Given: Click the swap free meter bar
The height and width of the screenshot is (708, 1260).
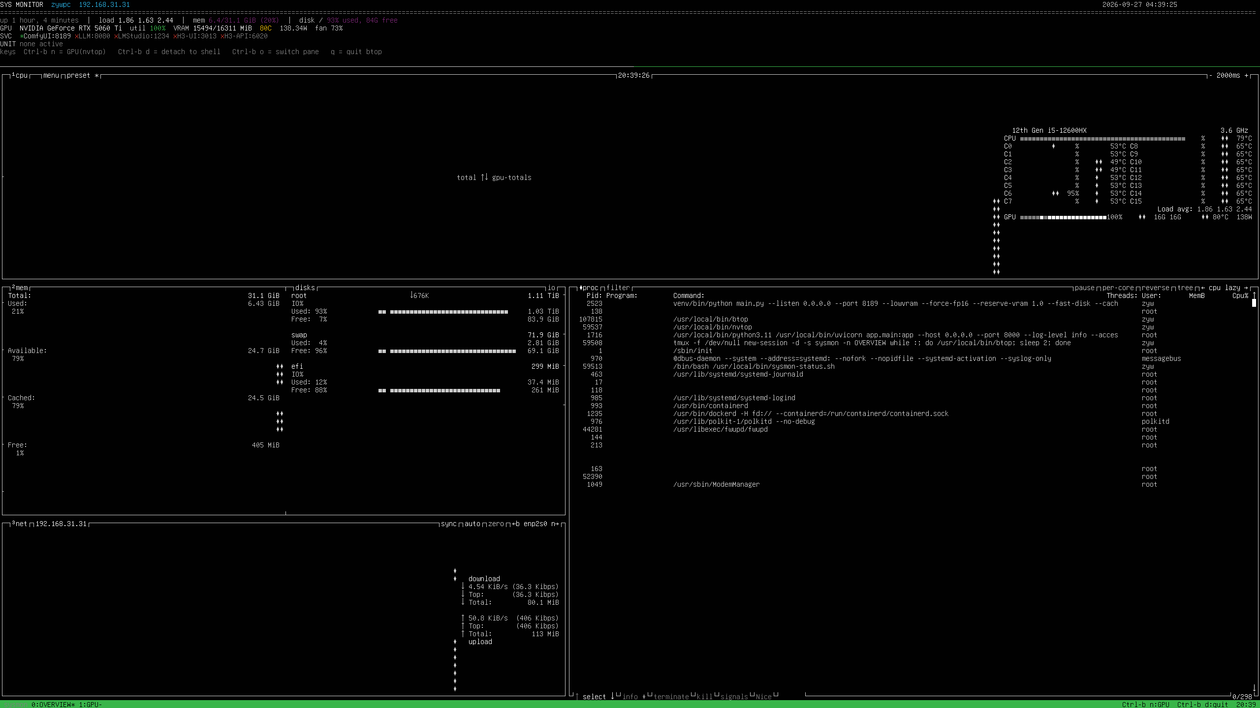Looking at the screenshot, I should pos(447,351).
